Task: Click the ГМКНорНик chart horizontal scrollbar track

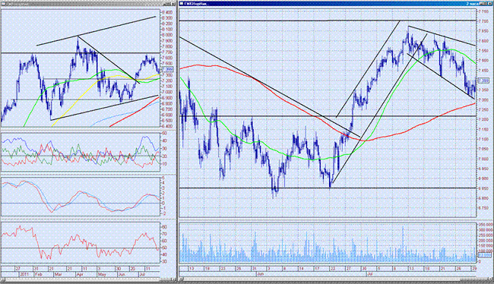Action: 334,279
